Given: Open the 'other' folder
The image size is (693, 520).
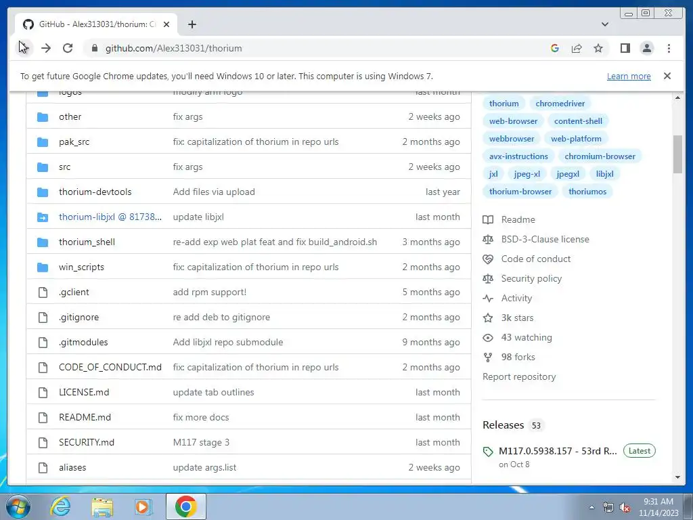Looking at the screenshot, I should [70, 116].
